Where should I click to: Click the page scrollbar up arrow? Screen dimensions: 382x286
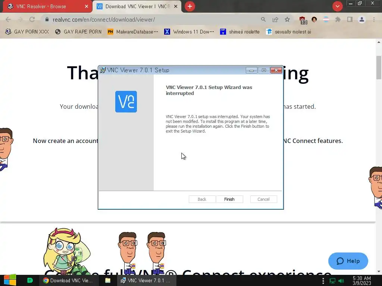(379, 42)
